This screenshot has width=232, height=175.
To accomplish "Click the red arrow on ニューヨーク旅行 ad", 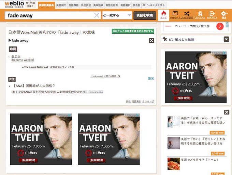I will tap(220, 26).
